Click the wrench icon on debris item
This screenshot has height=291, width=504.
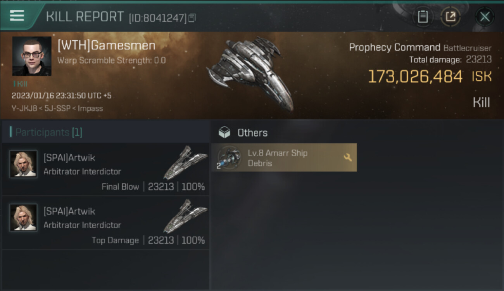[x=348, y=157]
